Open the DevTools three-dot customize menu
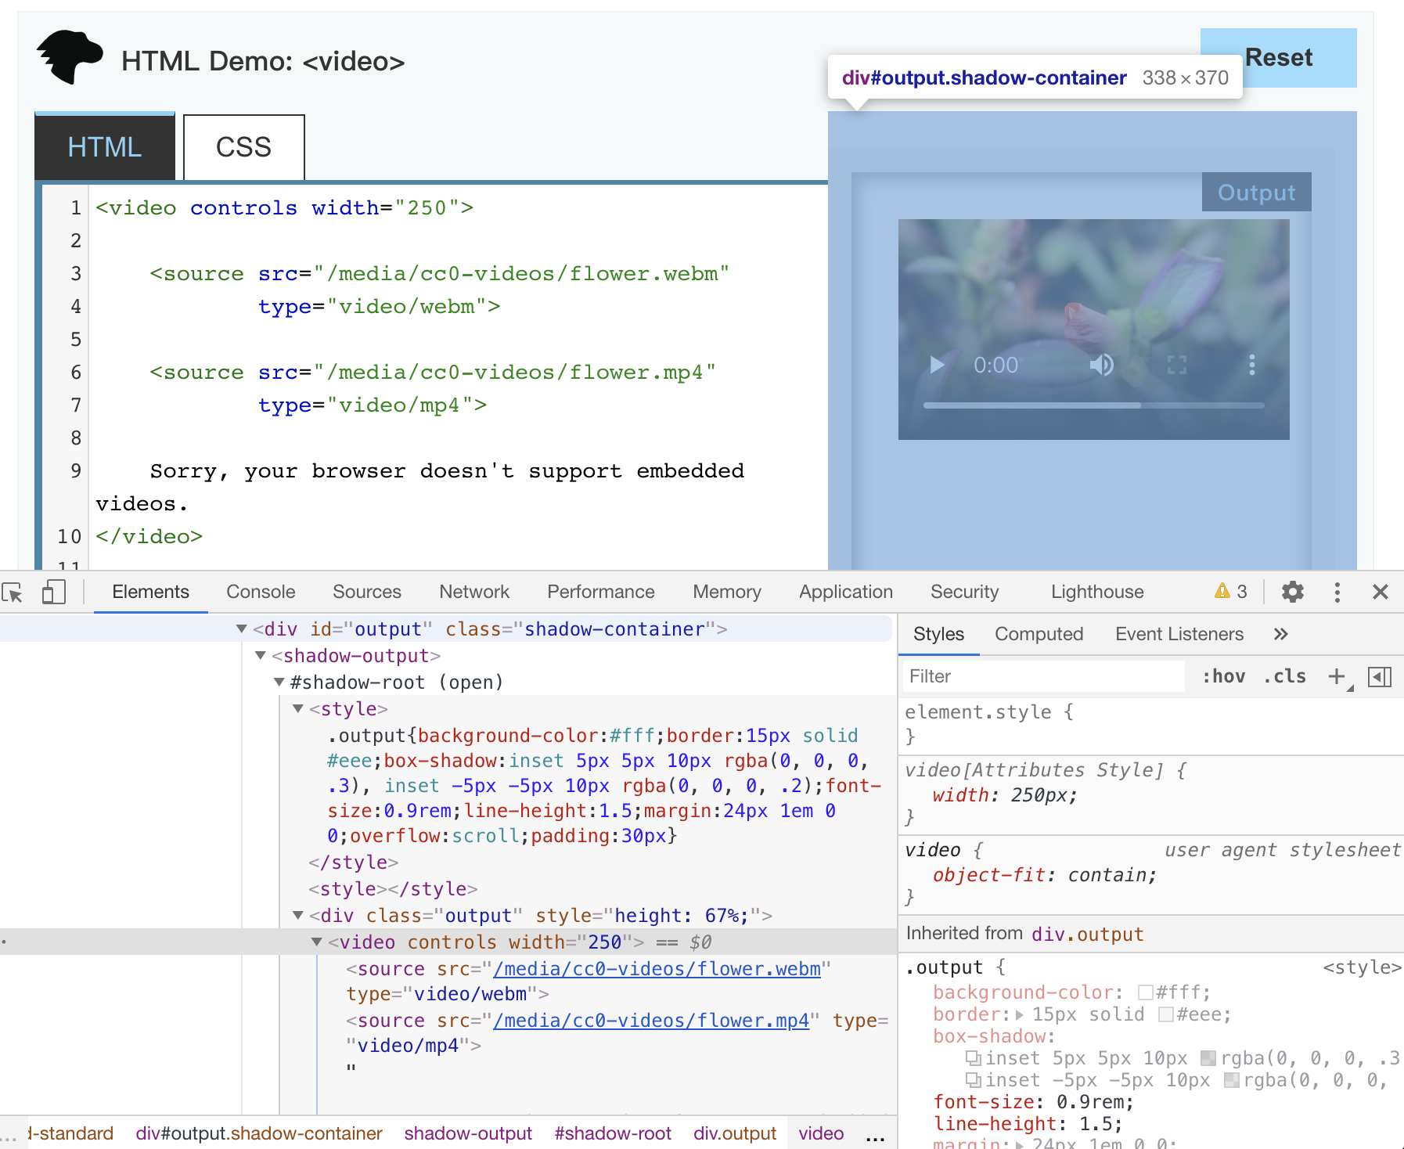The height and width of the screenshot is (1149, 1404). point(1337,593)
